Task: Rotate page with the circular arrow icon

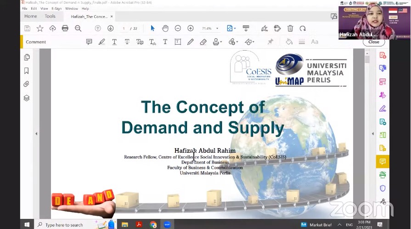Action: pyautogui.click(x=303, y=29)
